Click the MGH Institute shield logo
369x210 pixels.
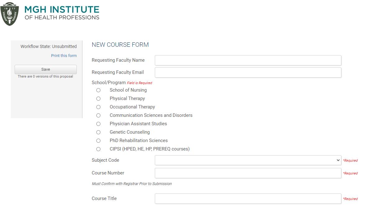coord(10,14)
